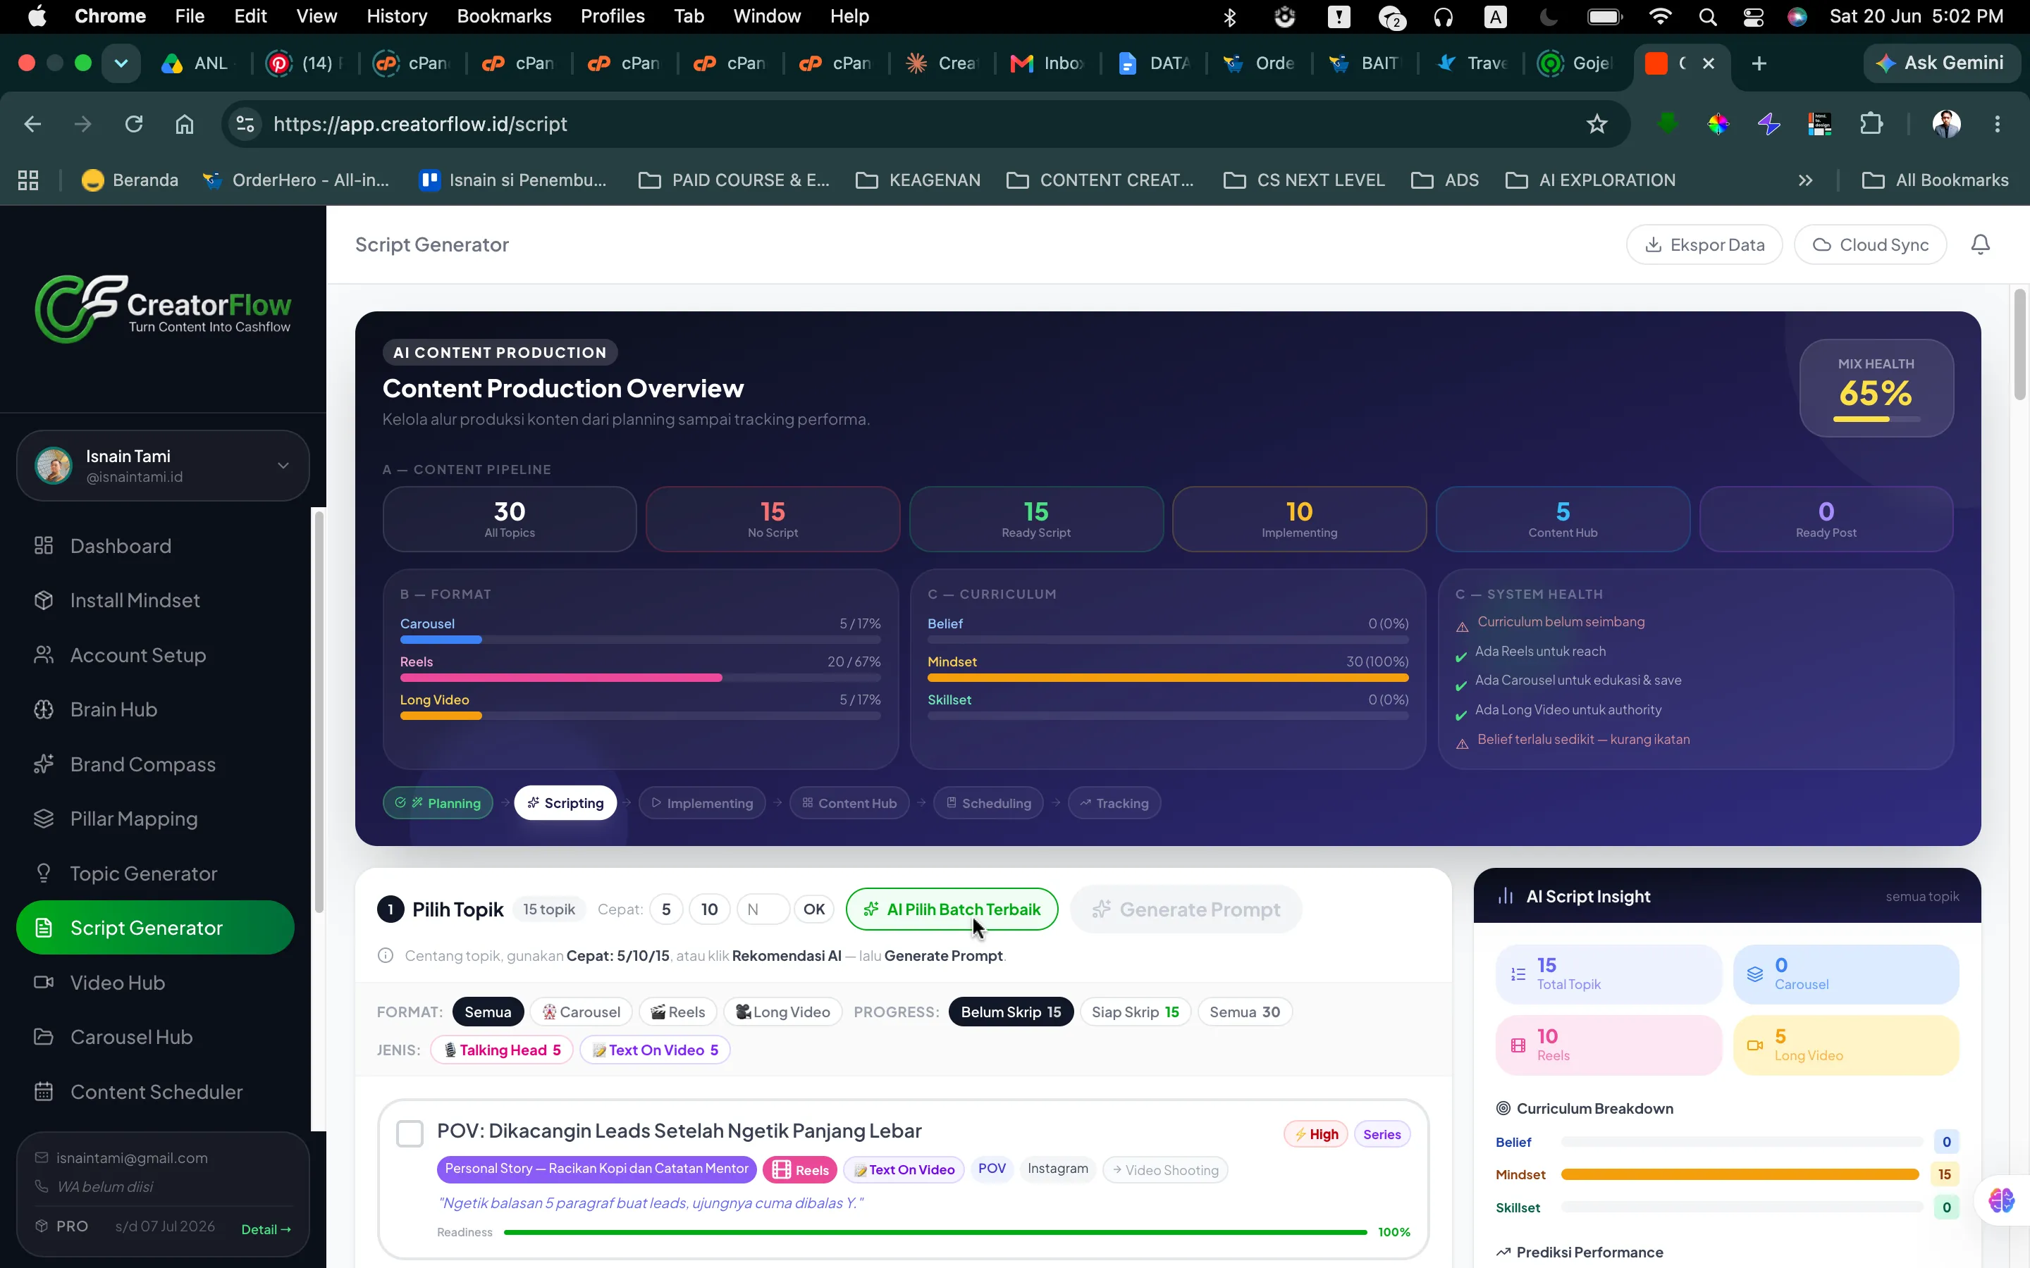Viewport: 2030px width, 1268px height.
Task: Show more bookmarks with double chevron
Action: click(x=1805, y=180)
